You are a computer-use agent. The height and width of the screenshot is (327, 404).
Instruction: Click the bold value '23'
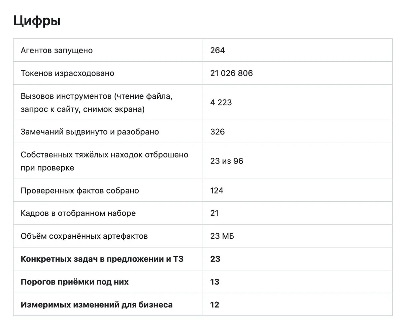click(215, 259)
